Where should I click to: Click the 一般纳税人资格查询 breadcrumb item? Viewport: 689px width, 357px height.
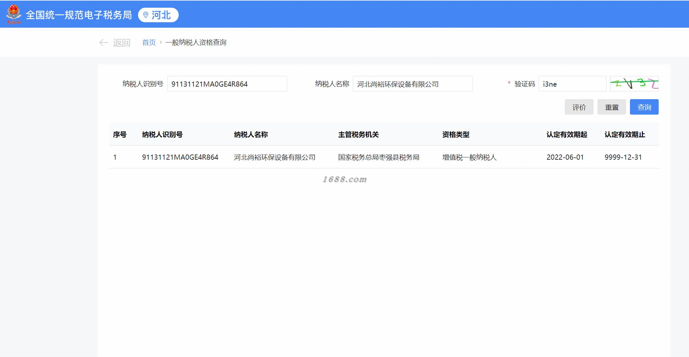point(196,42)
